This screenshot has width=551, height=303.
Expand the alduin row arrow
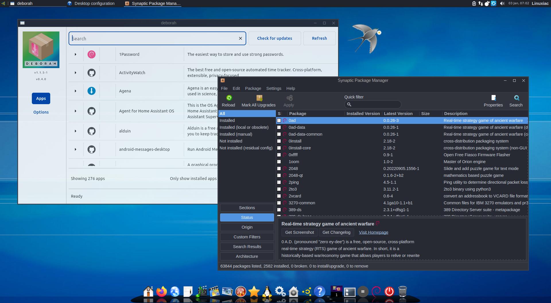(x=75, y=131)
